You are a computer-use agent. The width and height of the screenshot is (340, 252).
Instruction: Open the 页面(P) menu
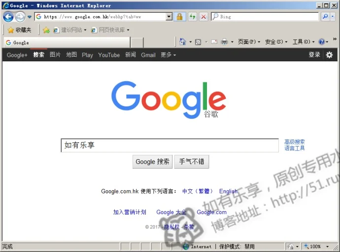coord(249,42)
